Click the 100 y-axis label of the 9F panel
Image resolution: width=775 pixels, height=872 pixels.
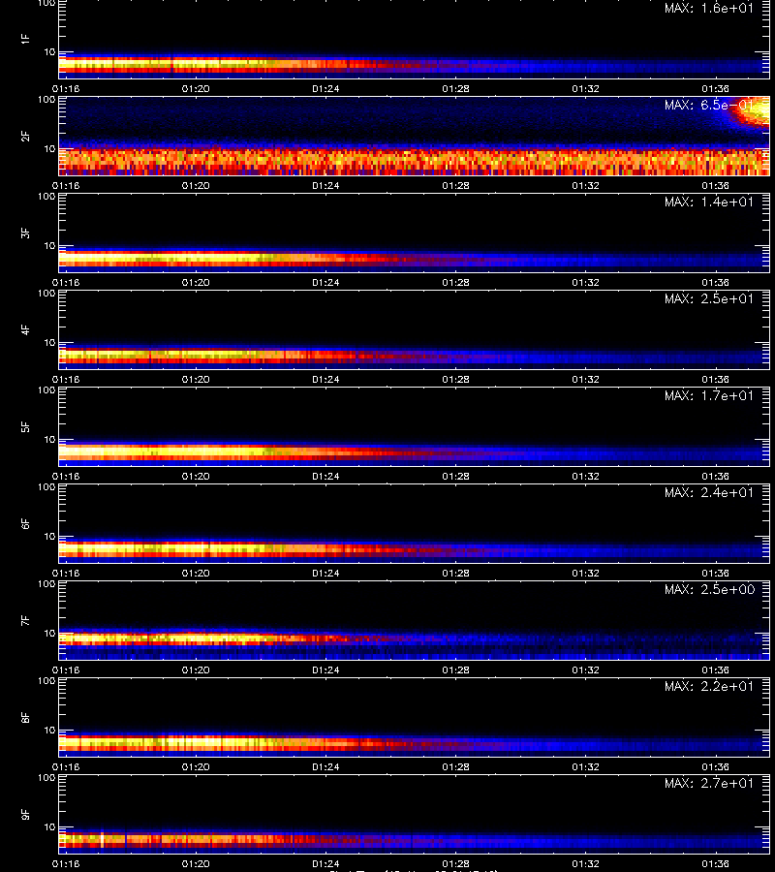click(x=46, y=778)
